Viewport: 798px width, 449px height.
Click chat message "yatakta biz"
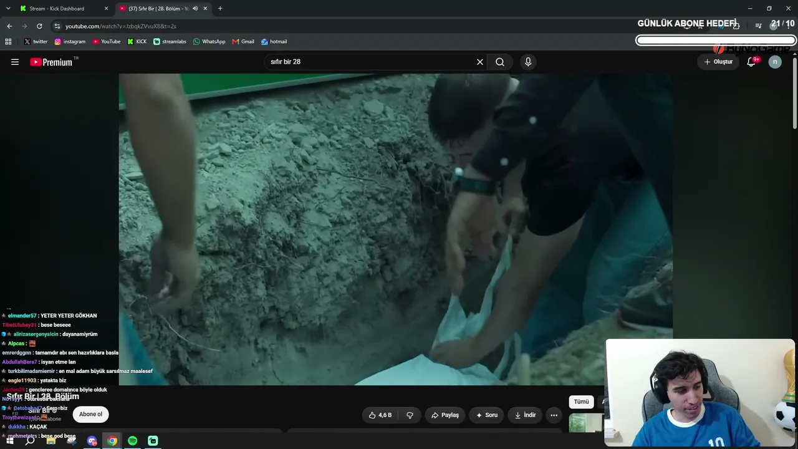coord(53,380)
